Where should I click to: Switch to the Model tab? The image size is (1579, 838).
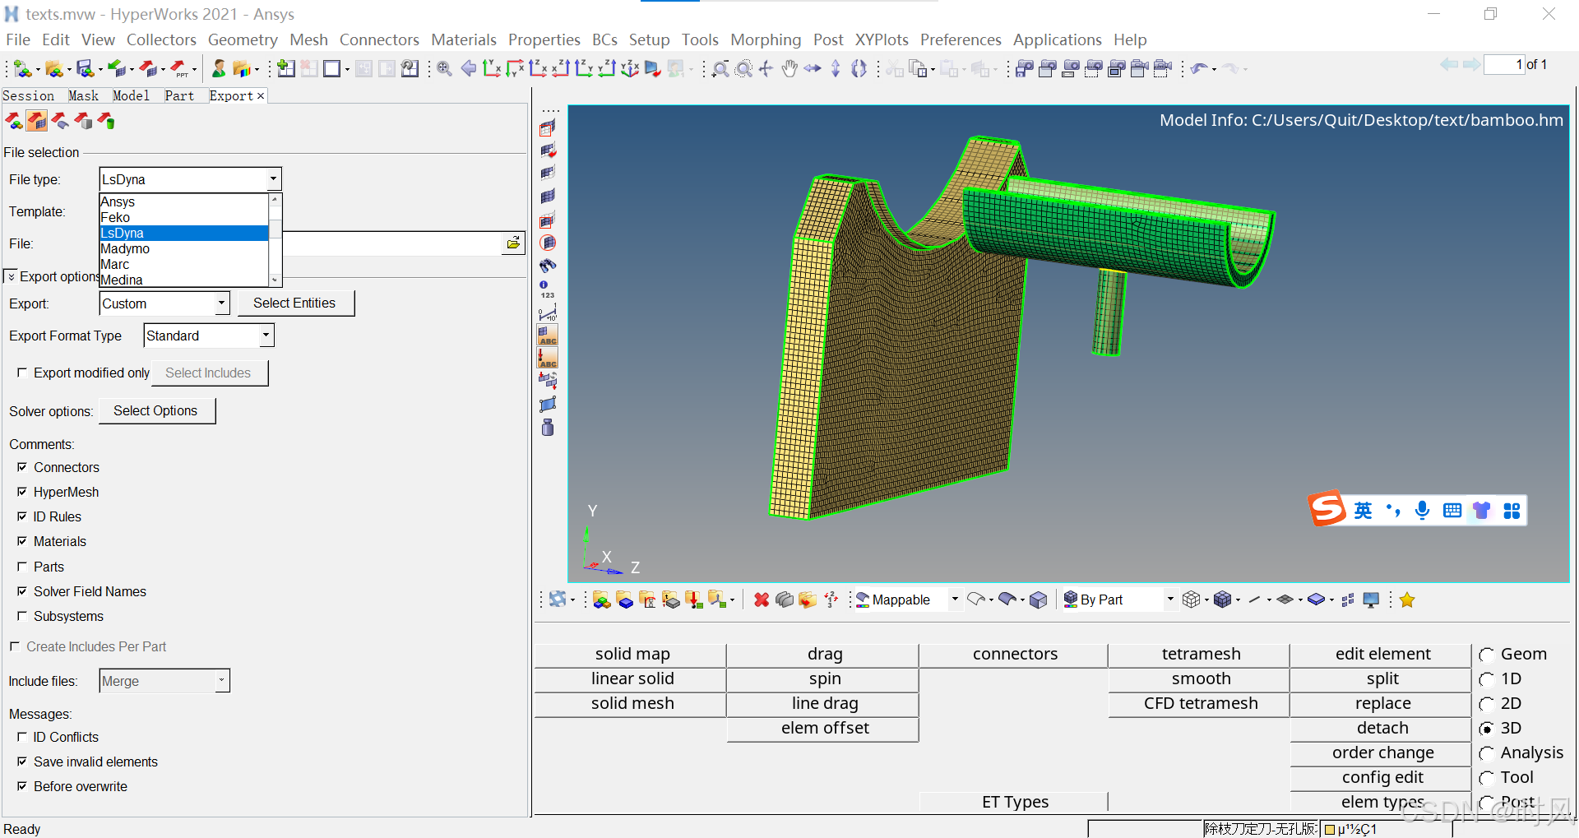coord(131,95)
